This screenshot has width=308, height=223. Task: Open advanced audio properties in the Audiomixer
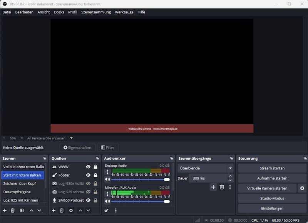pyautogui.click(x=107, y=211)
